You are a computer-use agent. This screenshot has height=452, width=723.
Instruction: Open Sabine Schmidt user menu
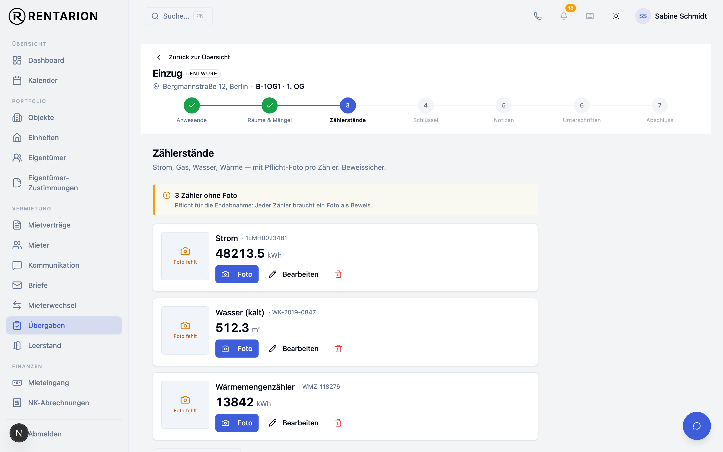click(x=671, y=16)
